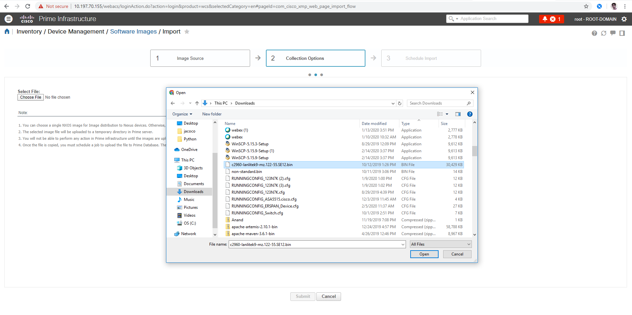Image resolution: width=632 pixels, height=315 pixels.
Task: Open browser three-dot menu
Action: 625,6
